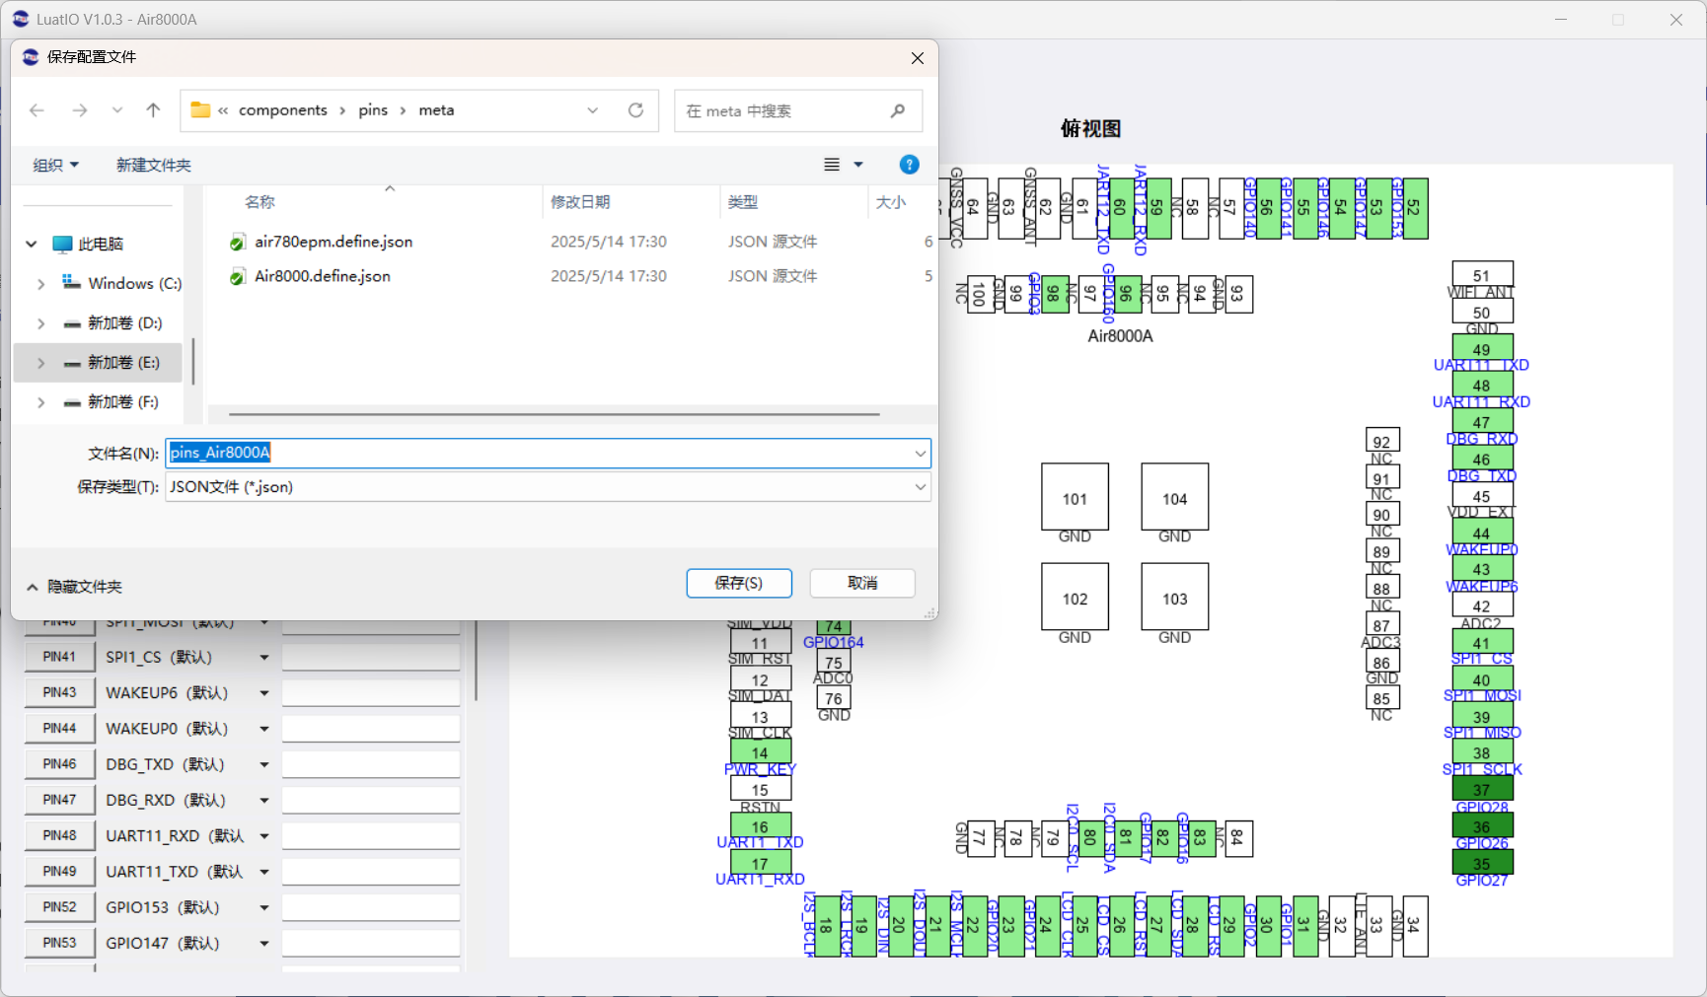Go up one folder level
This screenshot has width=1707, height=997.
click(153, 110)
